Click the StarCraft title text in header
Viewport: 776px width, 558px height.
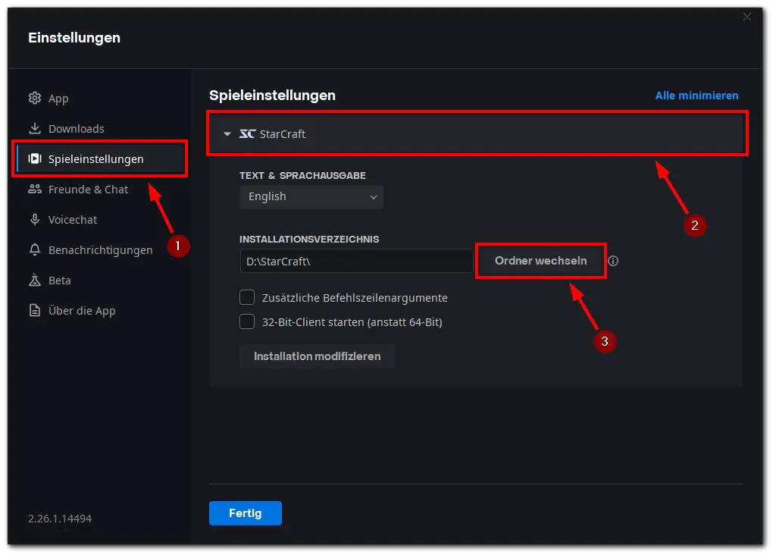pyautogui.click(x=283, y=133)
